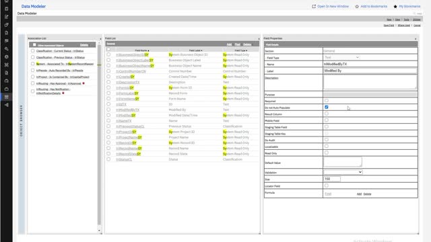
Task: Open triProject - Is Contained By association
Action: coord(63,77)
